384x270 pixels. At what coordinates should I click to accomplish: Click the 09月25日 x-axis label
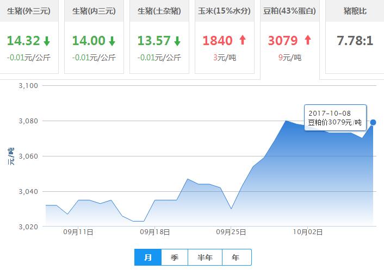point(231,232)
